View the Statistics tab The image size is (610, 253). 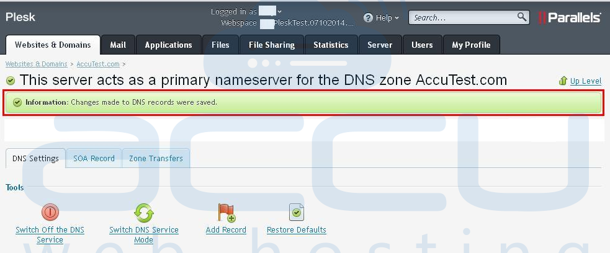pyautogui.click(x=331, y=45)
